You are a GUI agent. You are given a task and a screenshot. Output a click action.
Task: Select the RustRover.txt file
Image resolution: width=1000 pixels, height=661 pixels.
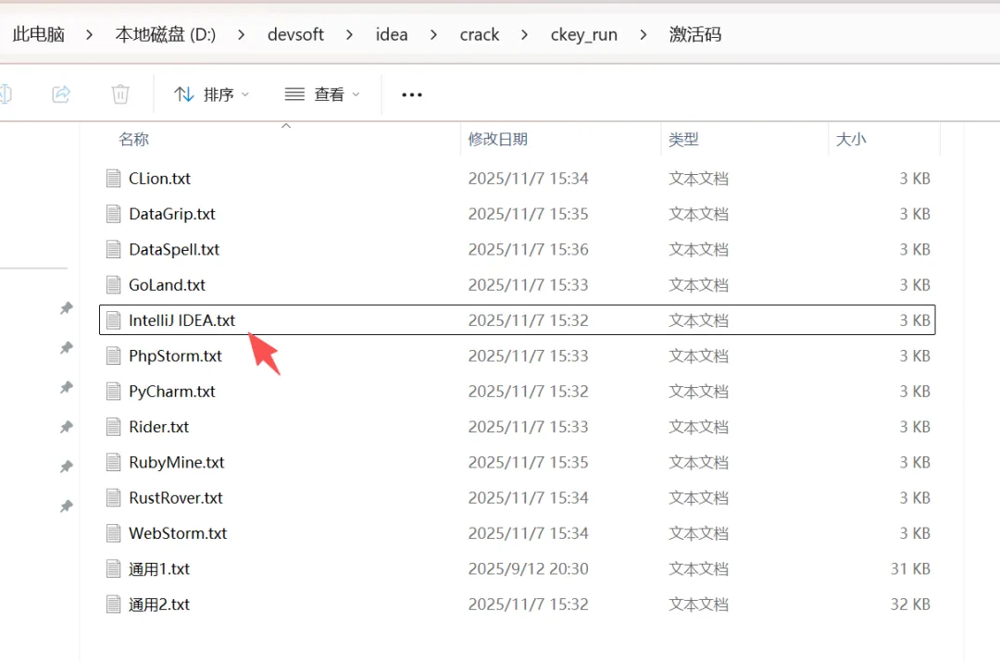(x=518, y=498)
